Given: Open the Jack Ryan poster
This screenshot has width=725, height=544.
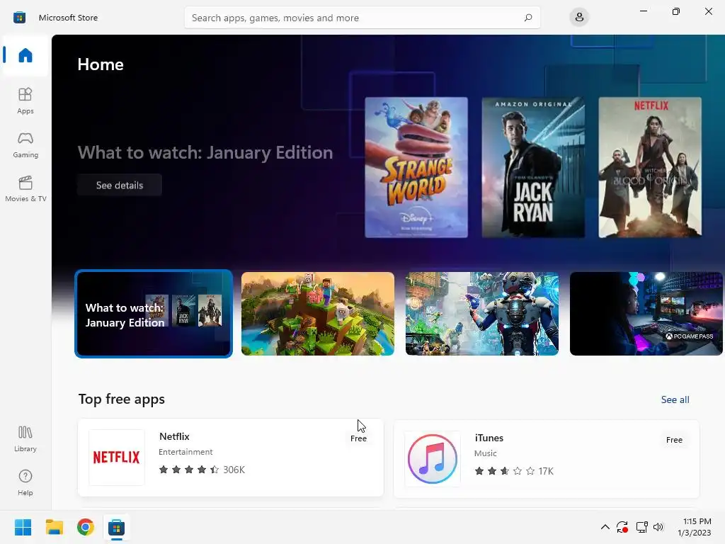Looking at the screenshot, I should [x=533, y=167].
